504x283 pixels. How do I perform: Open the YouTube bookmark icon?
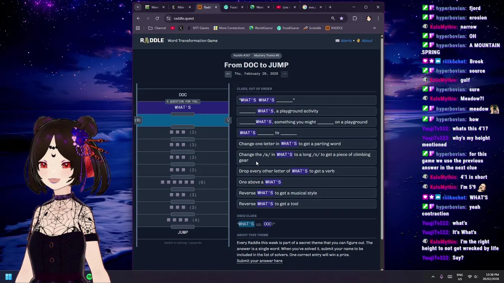coord(172,28)
